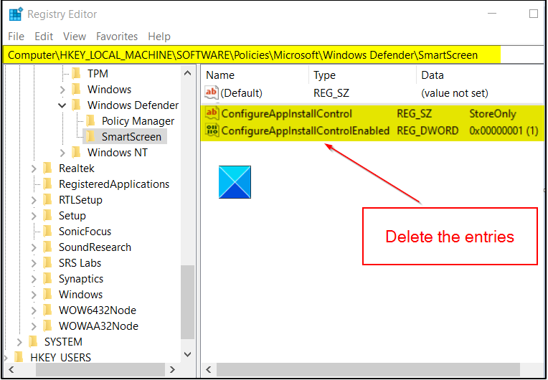
Task: Open the File menu
Action: (16, 37)
